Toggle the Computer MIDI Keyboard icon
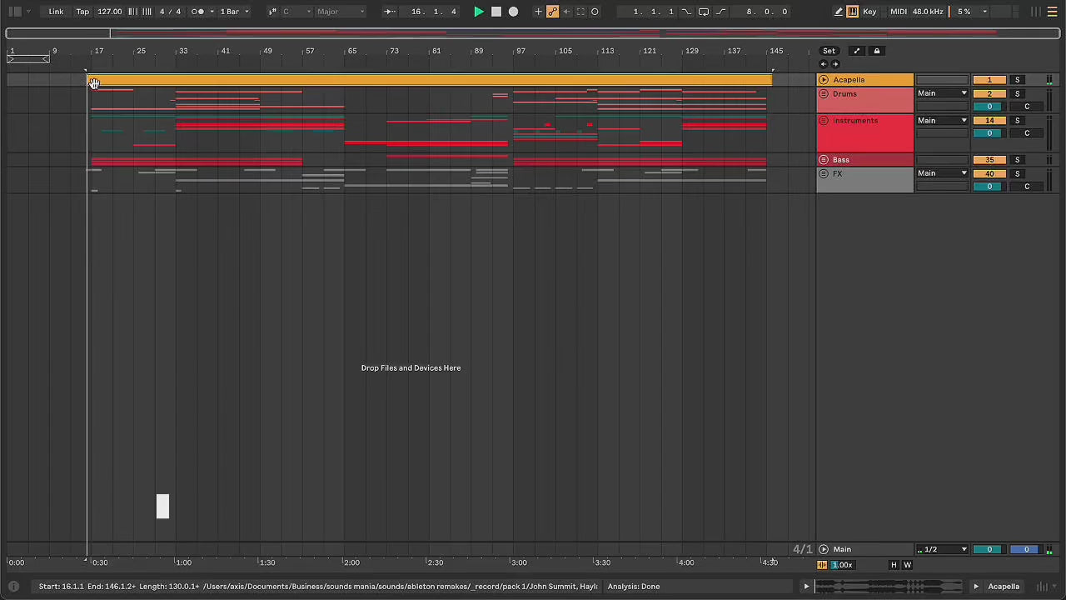This screenshot has width=1066, height=600. [x=853, y=12]
